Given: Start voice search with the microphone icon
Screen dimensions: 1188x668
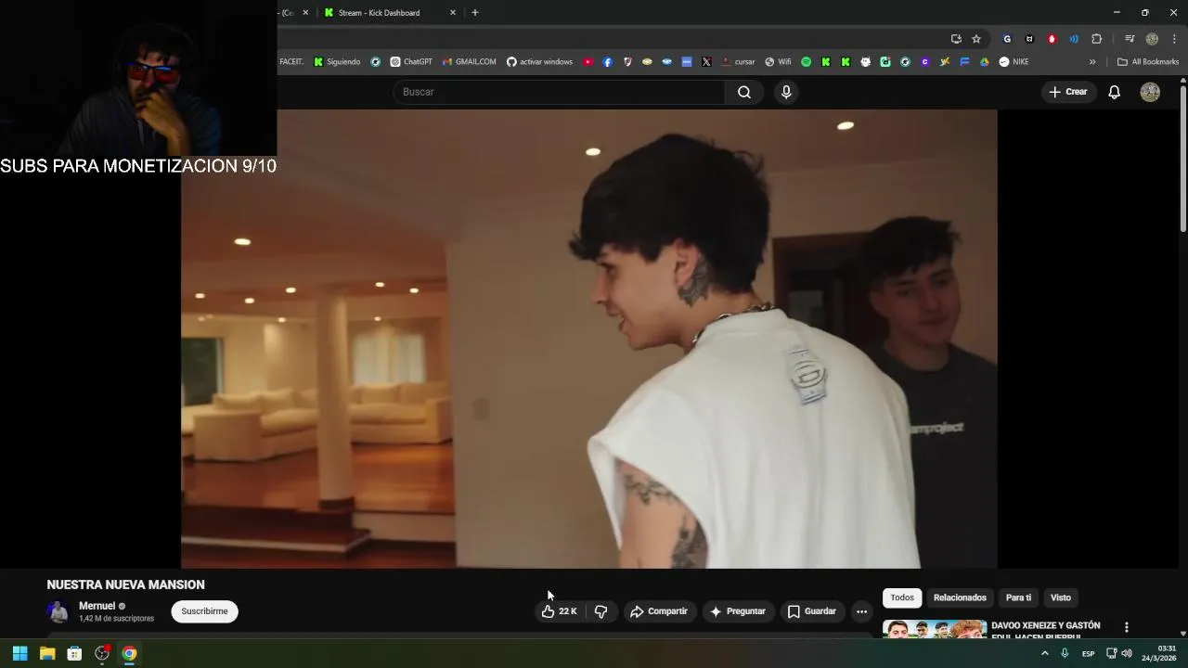Looking at the screenshot, I should coord(786,92).
